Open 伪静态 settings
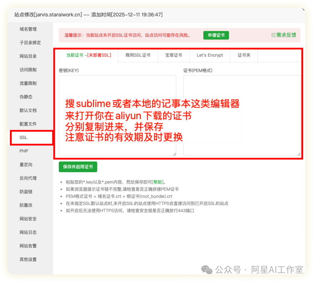This screenshot has height=282, width=313. pos(26,97)
